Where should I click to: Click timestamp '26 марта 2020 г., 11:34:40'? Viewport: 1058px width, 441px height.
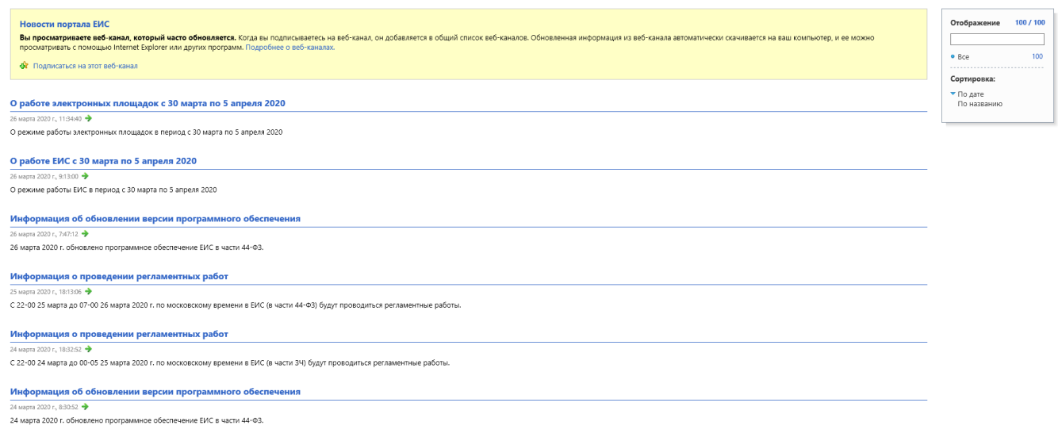tap(46, 118)
